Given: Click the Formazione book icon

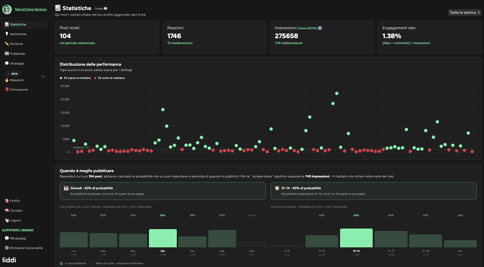Looking at the screenshot, I should click(7, 90).
